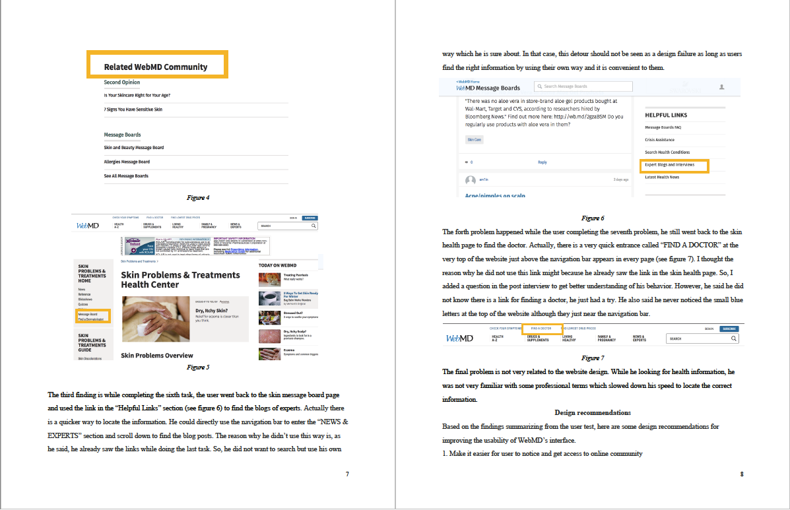Open NEWS & EXPERTS menu in Figure 7

coord(639,338)
